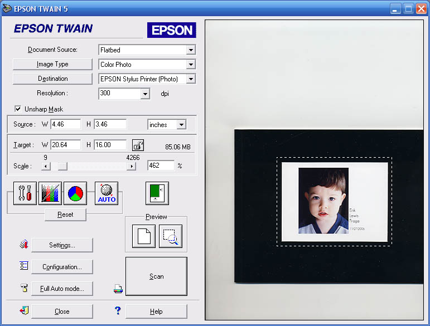Click the EPSON logo
The width and height of the screenshot is (430, 326).
[x=172, y=30]
